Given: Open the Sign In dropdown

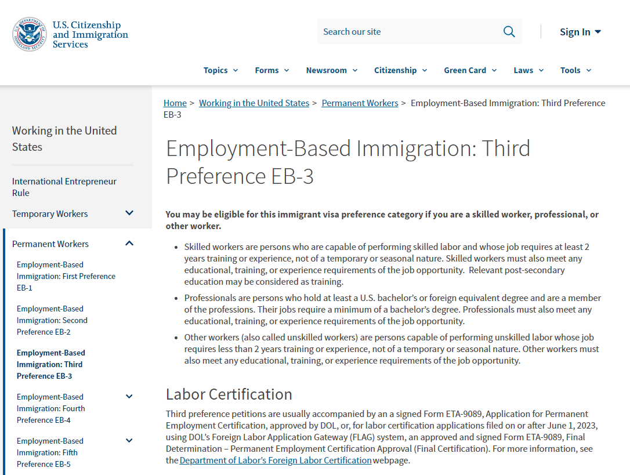Looking at the screenshot, I should (580, 32).
